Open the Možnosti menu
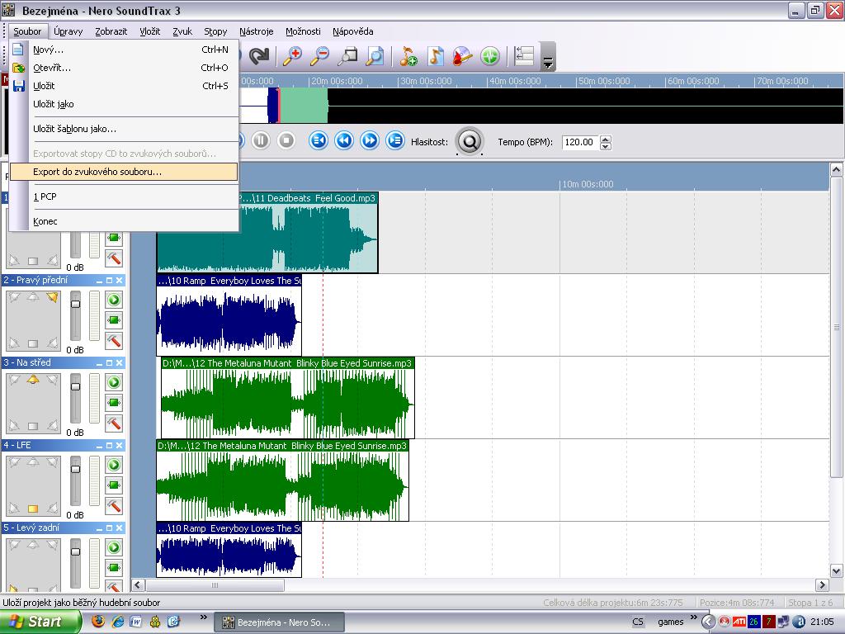 [x=303, y=31]
